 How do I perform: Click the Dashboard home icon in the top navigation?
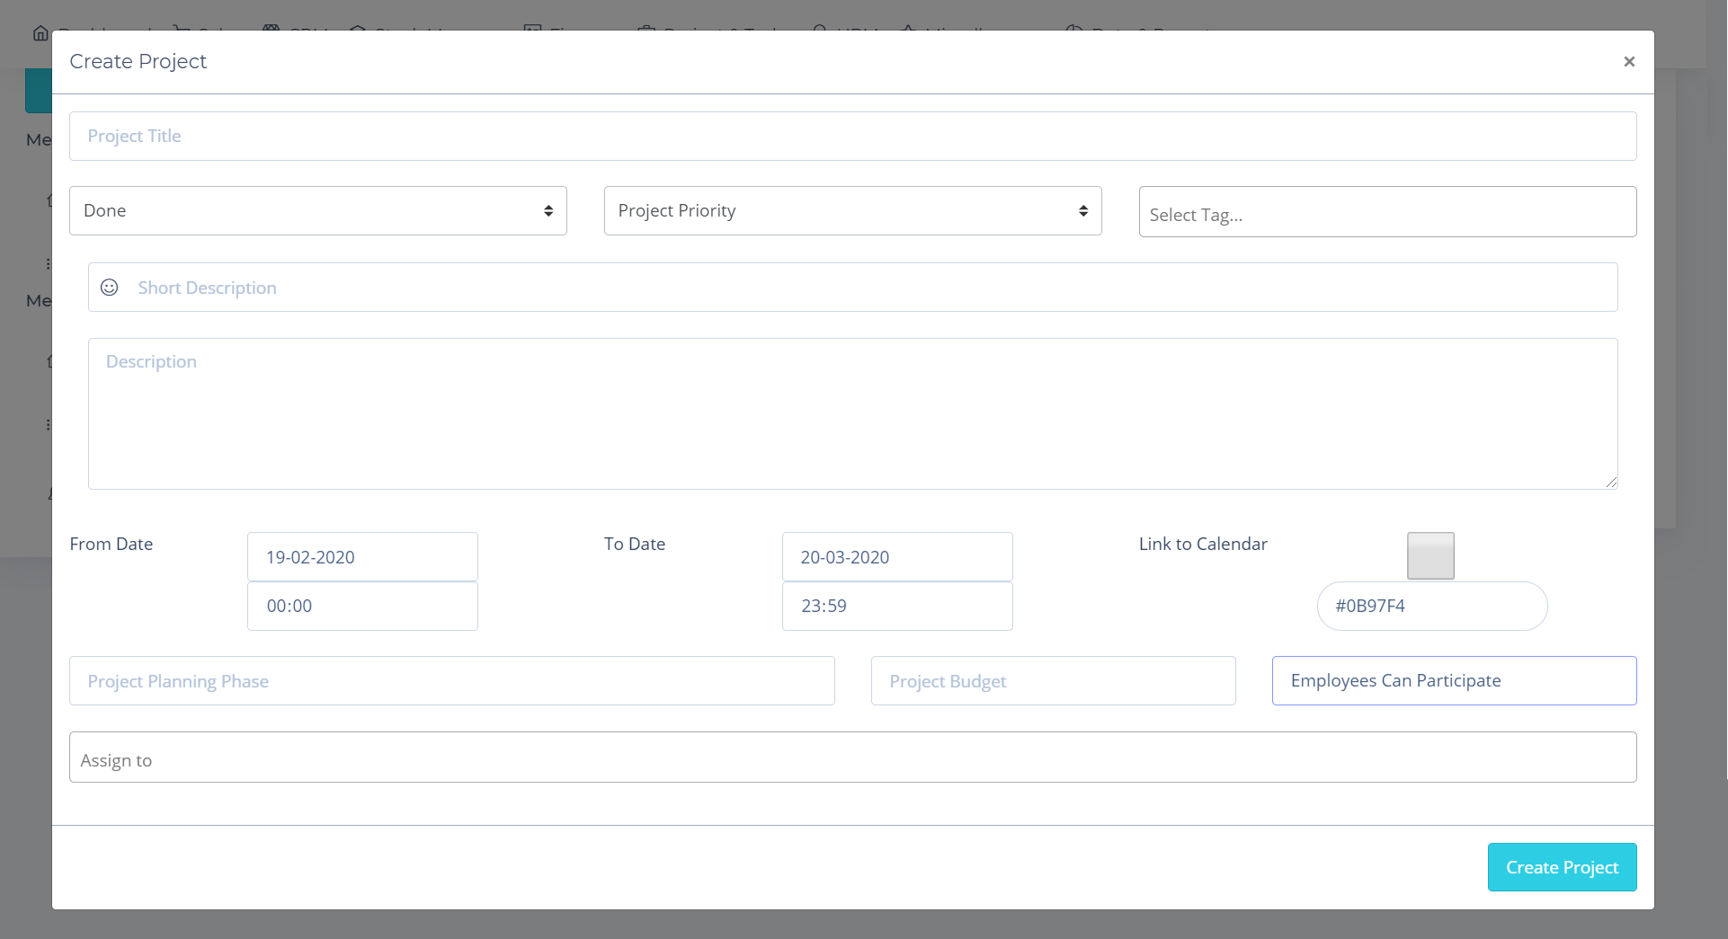click(x=40, y=33)
